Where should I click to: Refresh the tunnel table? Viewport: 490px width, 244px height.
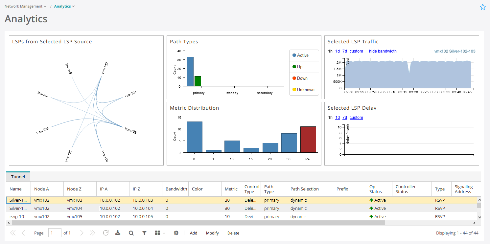[x=106, y=233]
